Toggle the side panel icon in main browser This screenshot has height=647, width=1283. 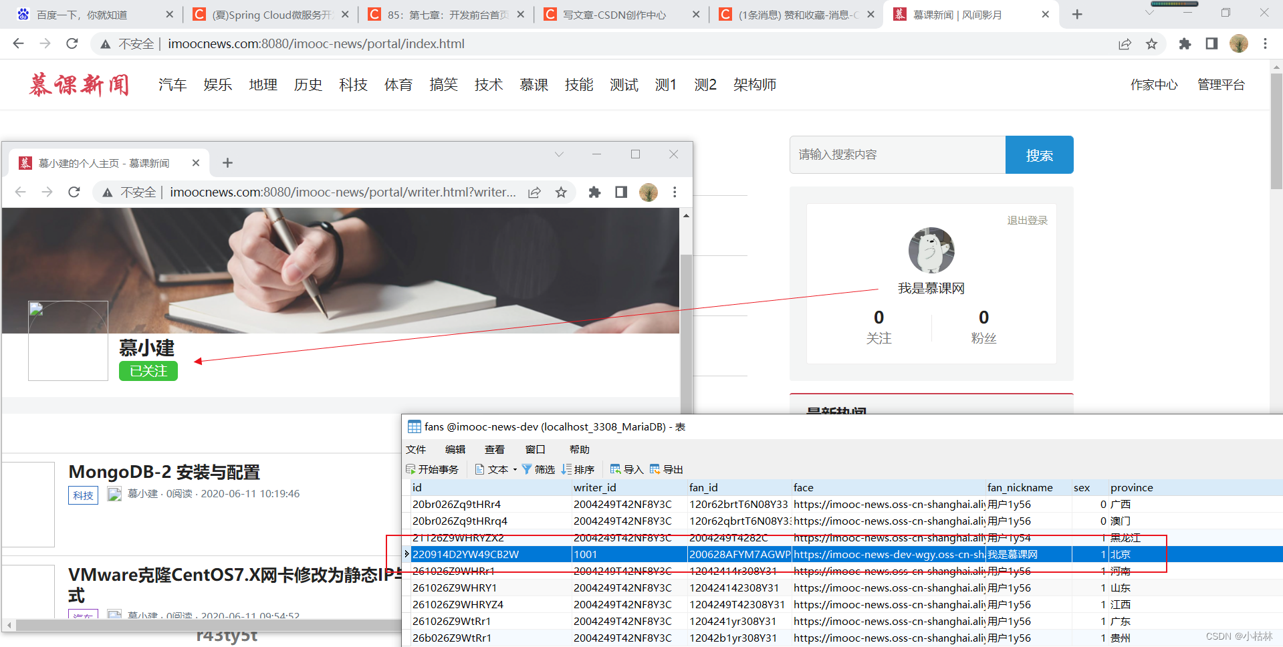(x=1211, y=43)
